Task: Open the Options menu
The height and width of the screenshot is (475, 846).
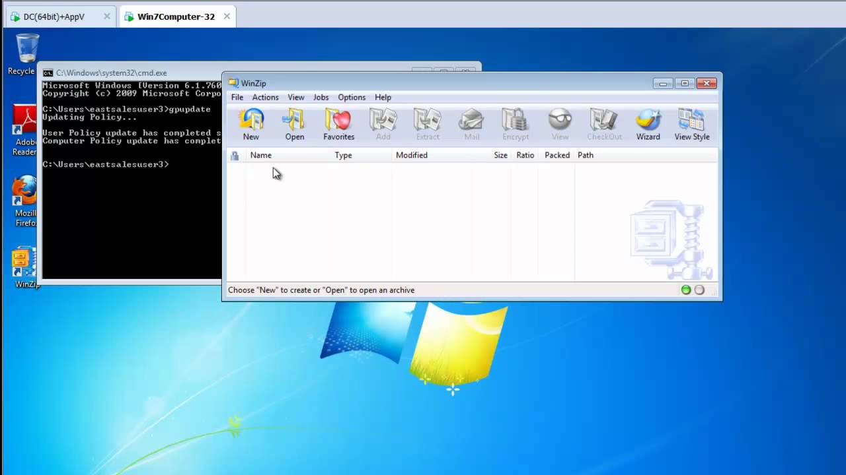Action: click(352, 97)
